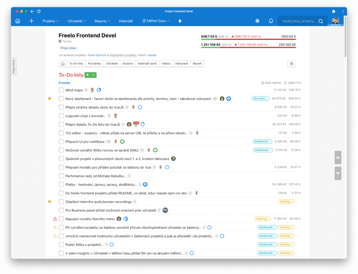Click the progress circle on the Mind mapa task

pos(99,90)
